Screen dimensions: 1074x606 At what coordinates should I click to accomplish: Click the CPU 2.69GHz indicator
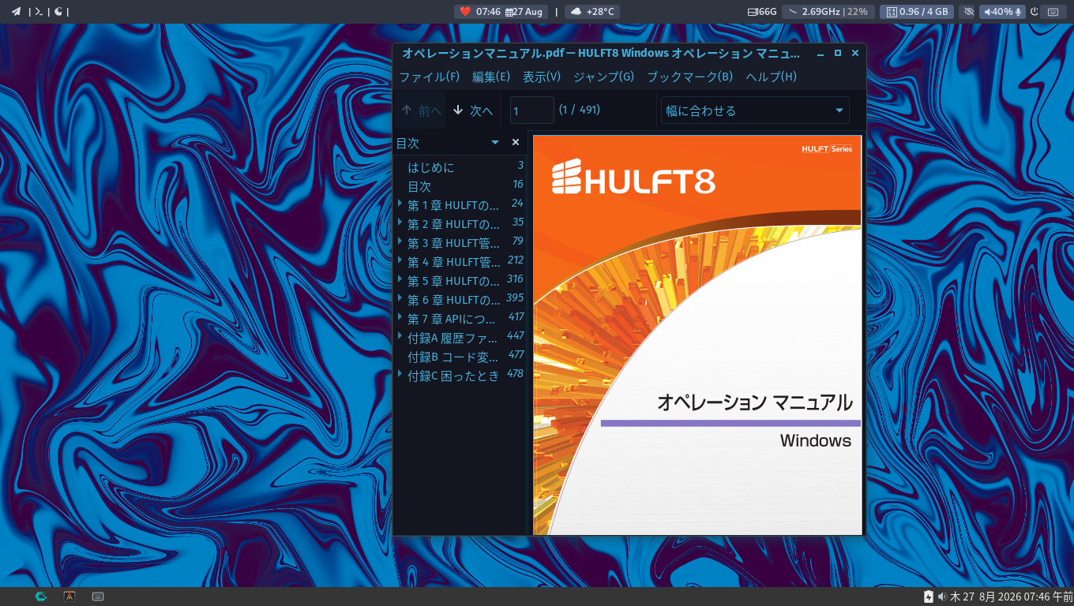(x=828, y=12)
